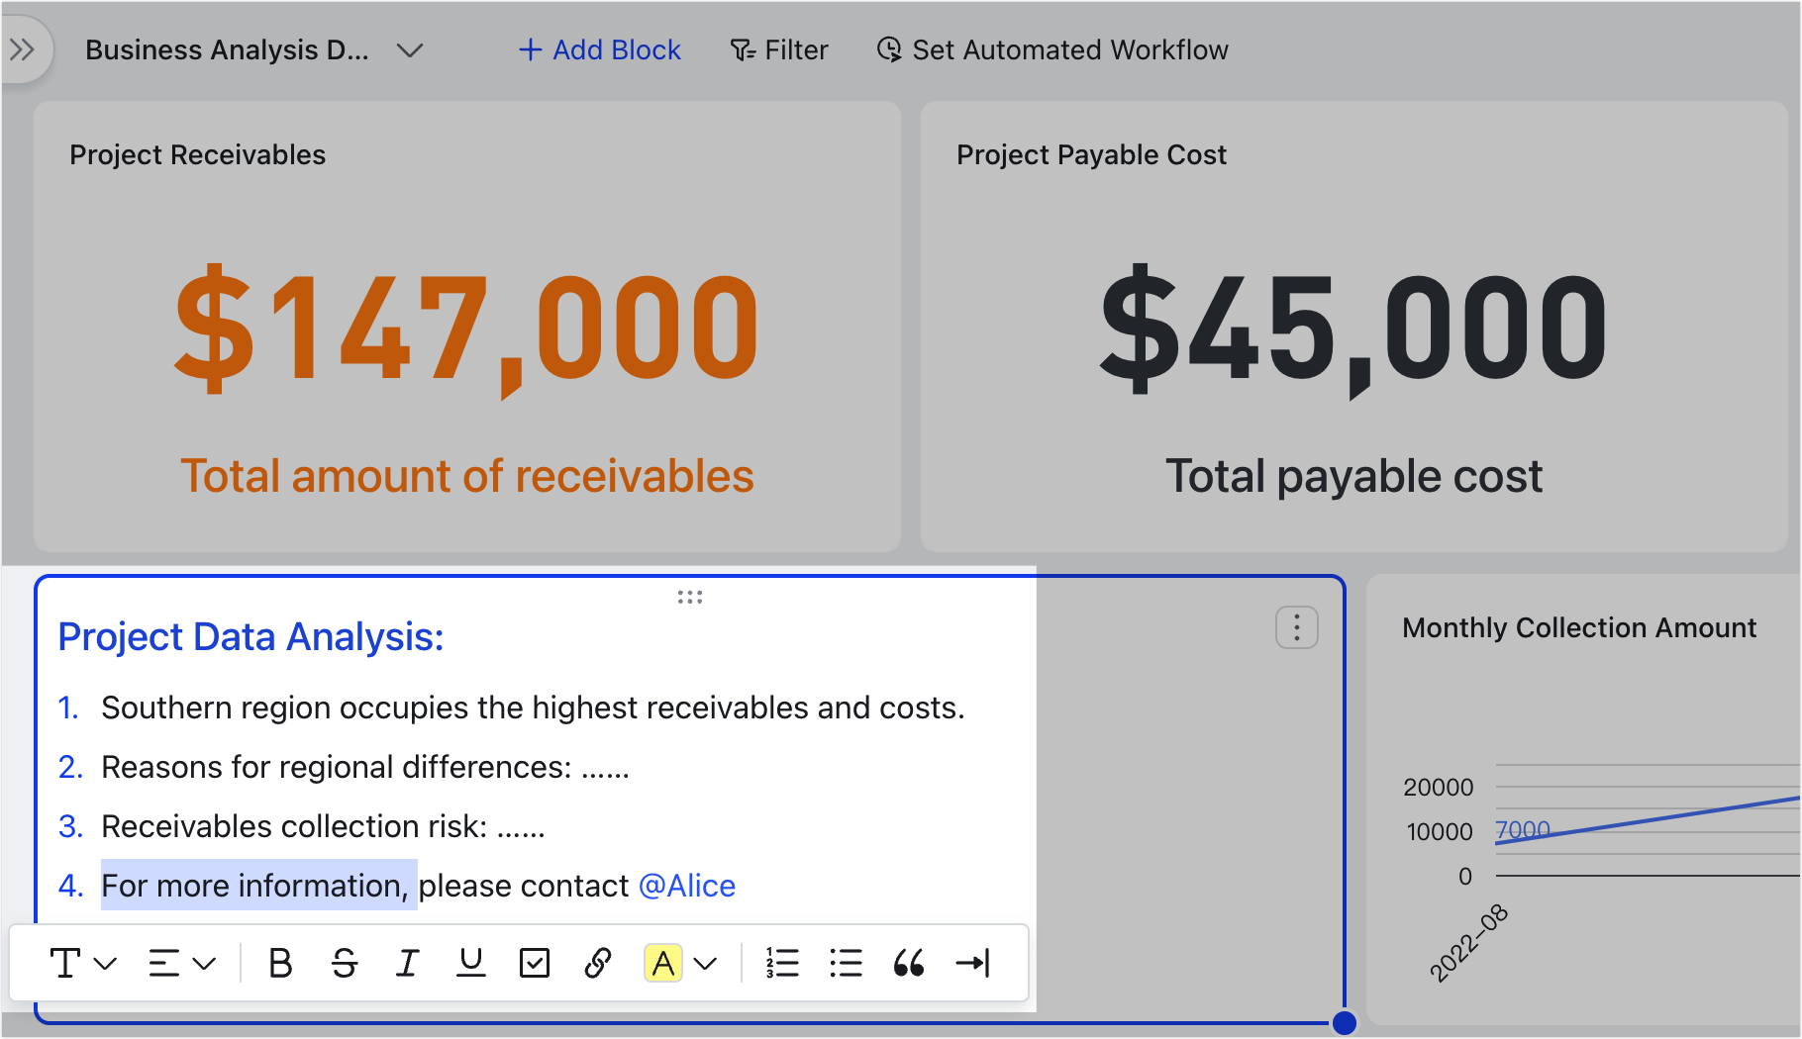Apply strikethrough formatting
Image resolution: width=1802 pixels, height=1039 pixels.
click(345, 963)
